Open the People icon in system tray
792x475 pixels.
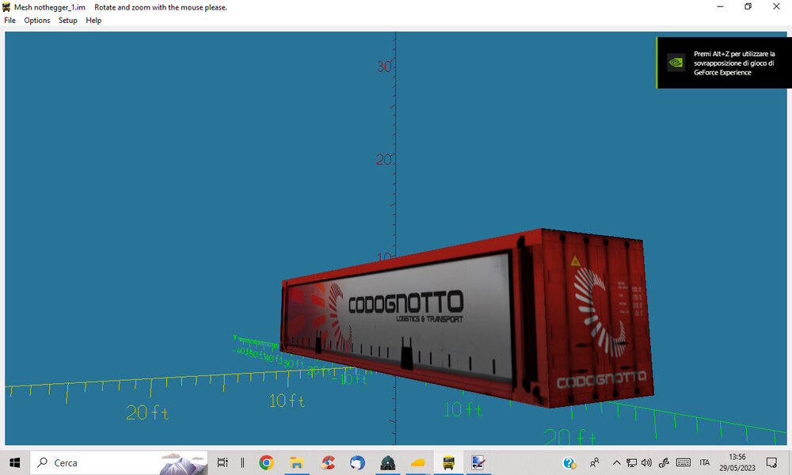595,462
